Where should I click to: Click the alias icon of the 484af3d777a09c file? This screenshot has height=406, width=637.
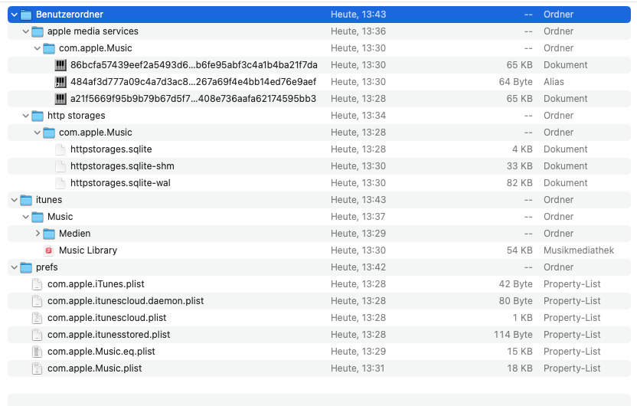coord(60,82)
